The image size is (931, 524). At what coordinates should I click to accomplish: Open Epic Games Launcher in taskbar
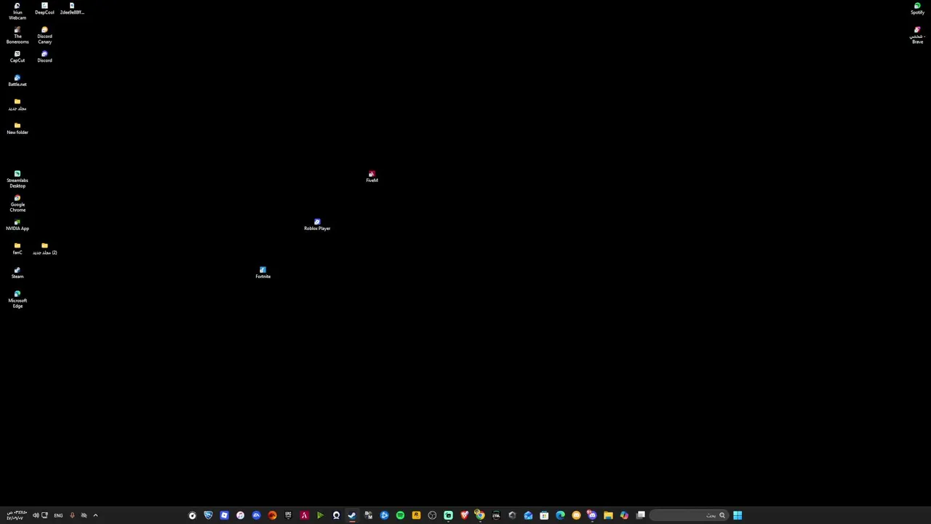pos(288,515)
